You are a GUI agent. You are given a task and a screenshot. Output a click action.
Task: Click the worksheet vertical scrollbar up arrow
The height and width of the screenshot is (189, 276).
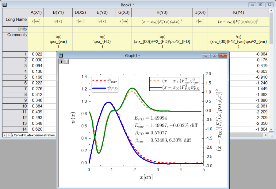coord(271,11)
